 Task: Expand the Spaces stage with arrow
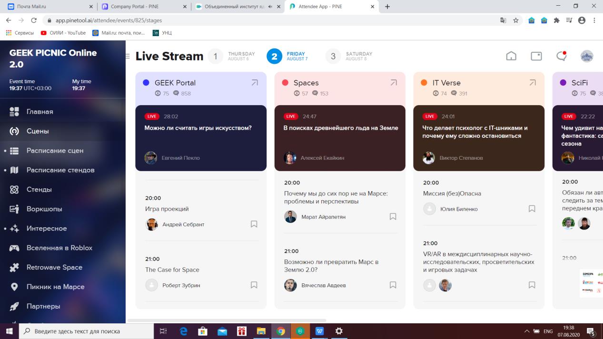(394, 83)
